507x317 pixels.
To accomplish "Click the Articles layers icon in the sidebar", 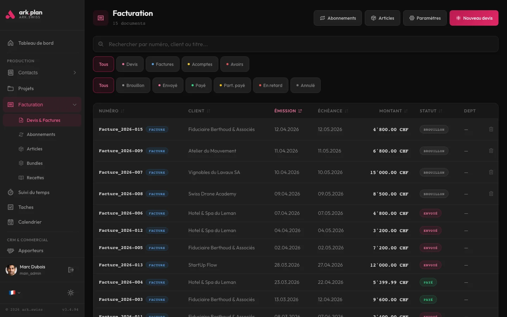I will pos(21,149).
